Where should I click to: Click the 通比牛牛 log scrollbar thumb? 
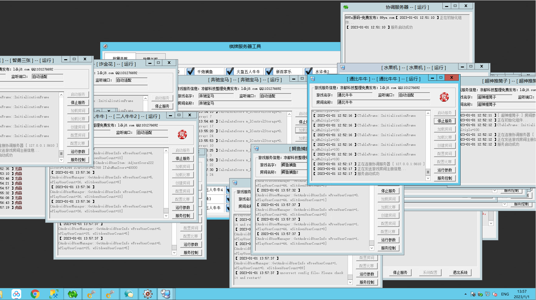click(x=428, y=172)
